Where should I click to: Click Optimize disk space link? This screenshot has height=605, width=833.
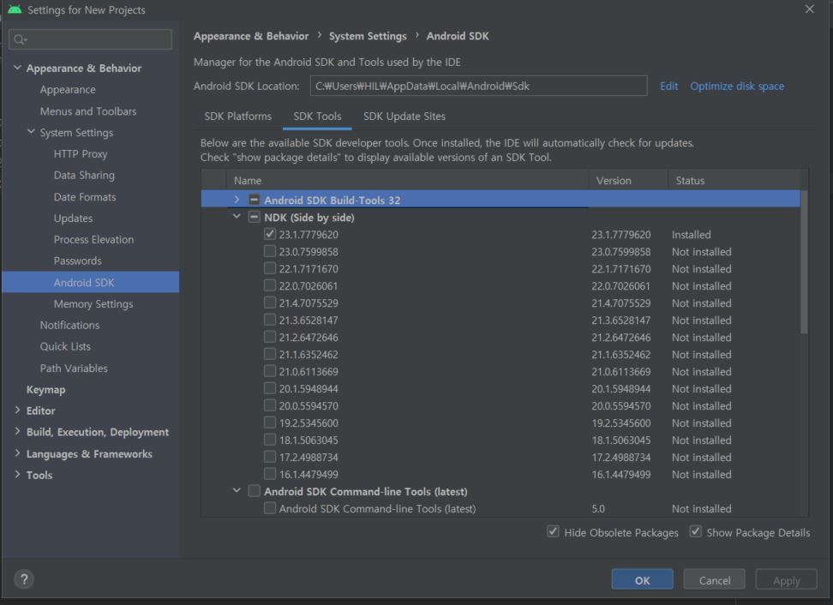pos(737,86)
